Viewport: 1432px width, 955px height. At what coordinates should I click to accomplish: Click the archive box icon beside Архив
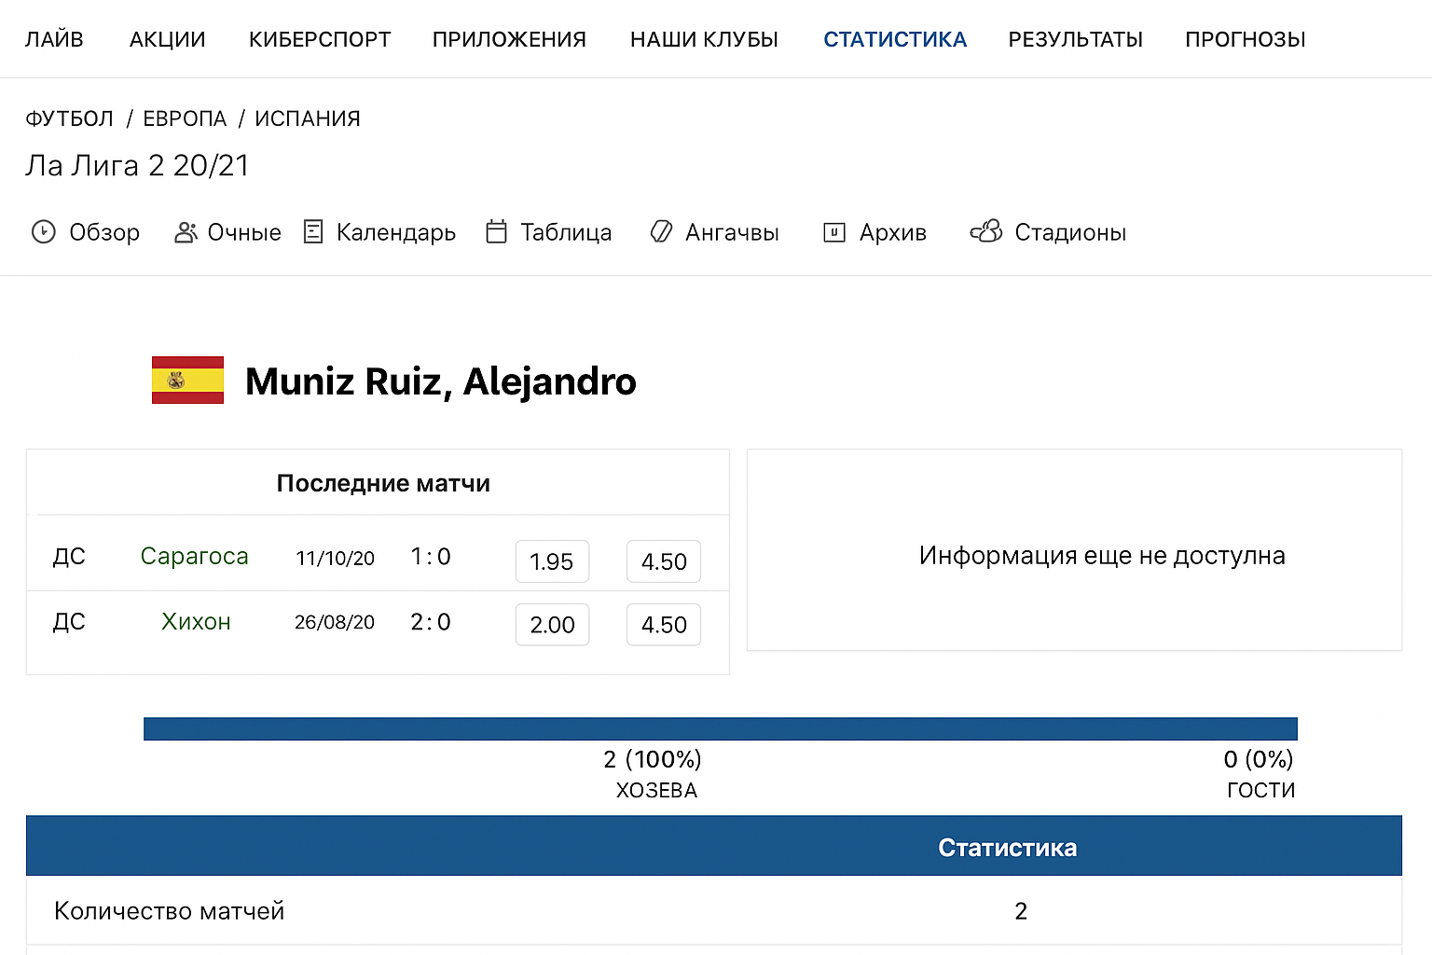tap(834, 232)
